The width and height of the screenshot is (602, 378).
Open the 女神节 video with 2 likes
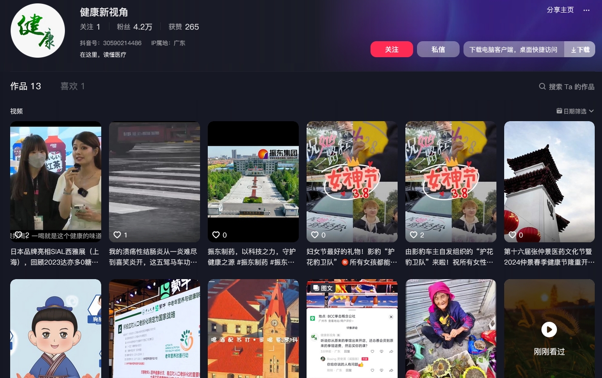coord(451,182)
